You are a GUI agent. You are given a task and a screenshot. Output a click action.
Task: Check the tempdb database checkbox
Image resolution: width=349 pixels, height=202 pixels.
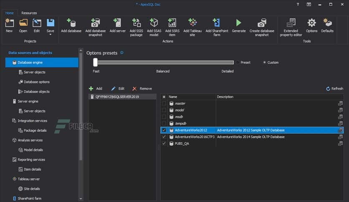click(164, 124)
